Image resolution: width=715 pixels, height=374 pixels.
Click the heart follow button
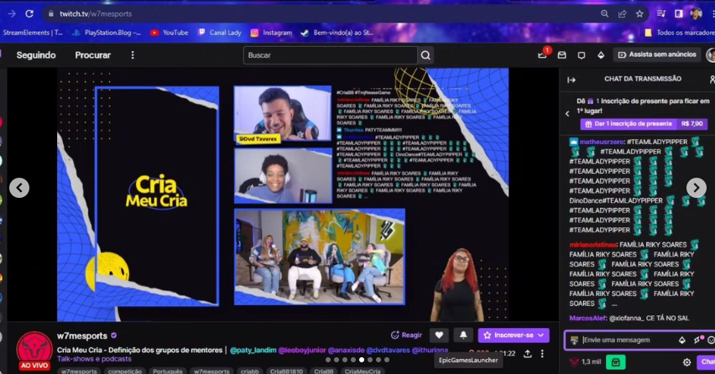click(x=439, y=335)
